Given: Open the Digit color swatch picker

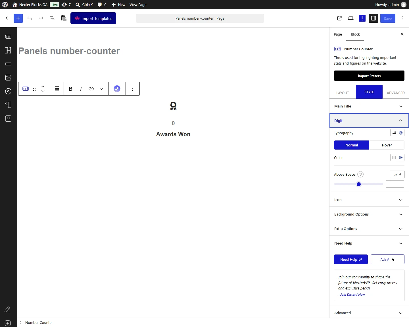Looking at the screenshot, I should click(x=394, y=158).
